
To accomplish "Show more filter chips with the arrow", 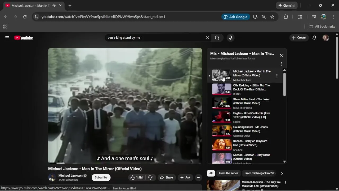I will pyautogui.click(x=282, y=173).
